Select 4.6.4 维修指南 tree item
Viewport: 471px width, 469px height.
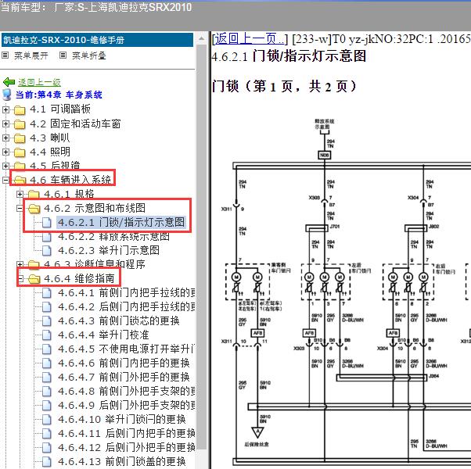79,279
